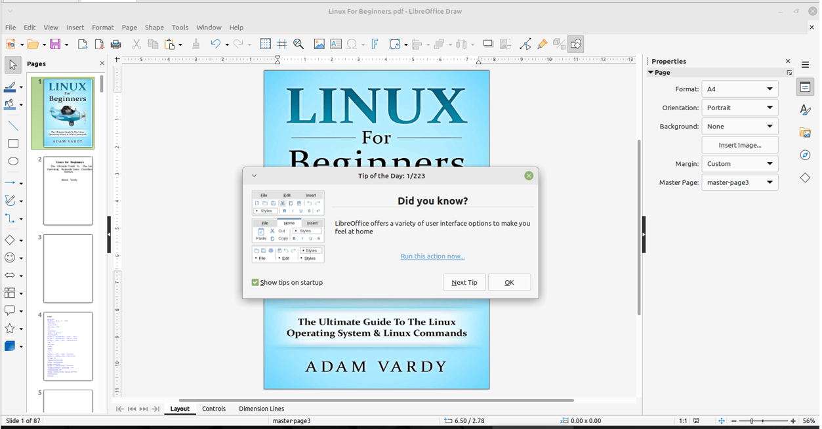Close the Pages panel
The image size is (822, 429).
pyautogui.click(x=102, y=64)
